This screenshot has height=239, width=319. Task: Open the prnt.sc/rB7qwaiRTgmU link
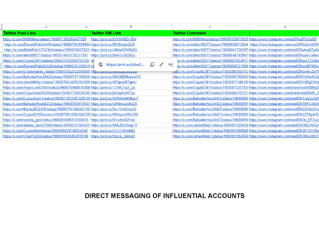coord(114,82)
